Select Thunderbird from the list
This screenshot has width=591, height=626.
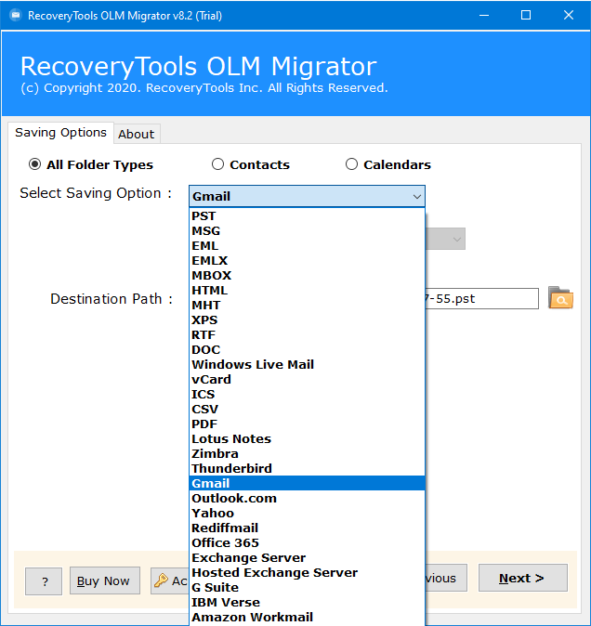(307, 468)
